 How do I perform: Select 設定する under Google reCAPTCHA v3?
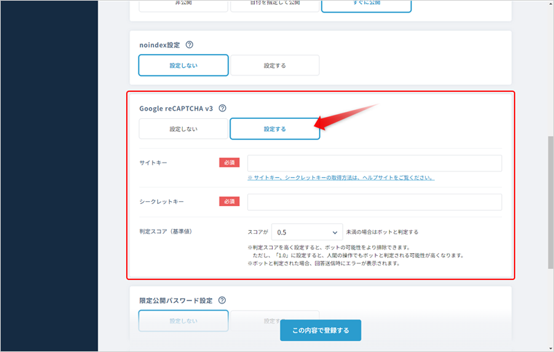(275, 129)
